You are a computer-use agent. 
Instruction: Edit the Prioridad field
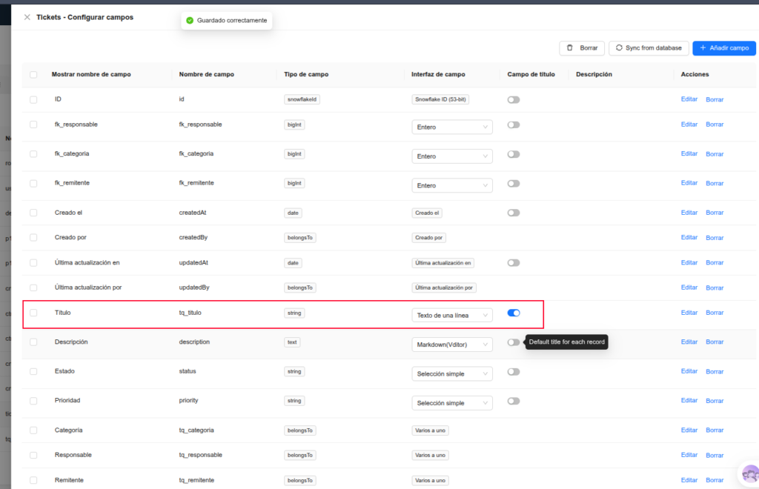coord(689,401)
